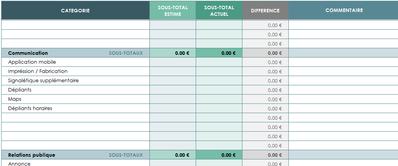
Task: Click the Signalétique supplémentaire cell
Action: tap(43, 81)
